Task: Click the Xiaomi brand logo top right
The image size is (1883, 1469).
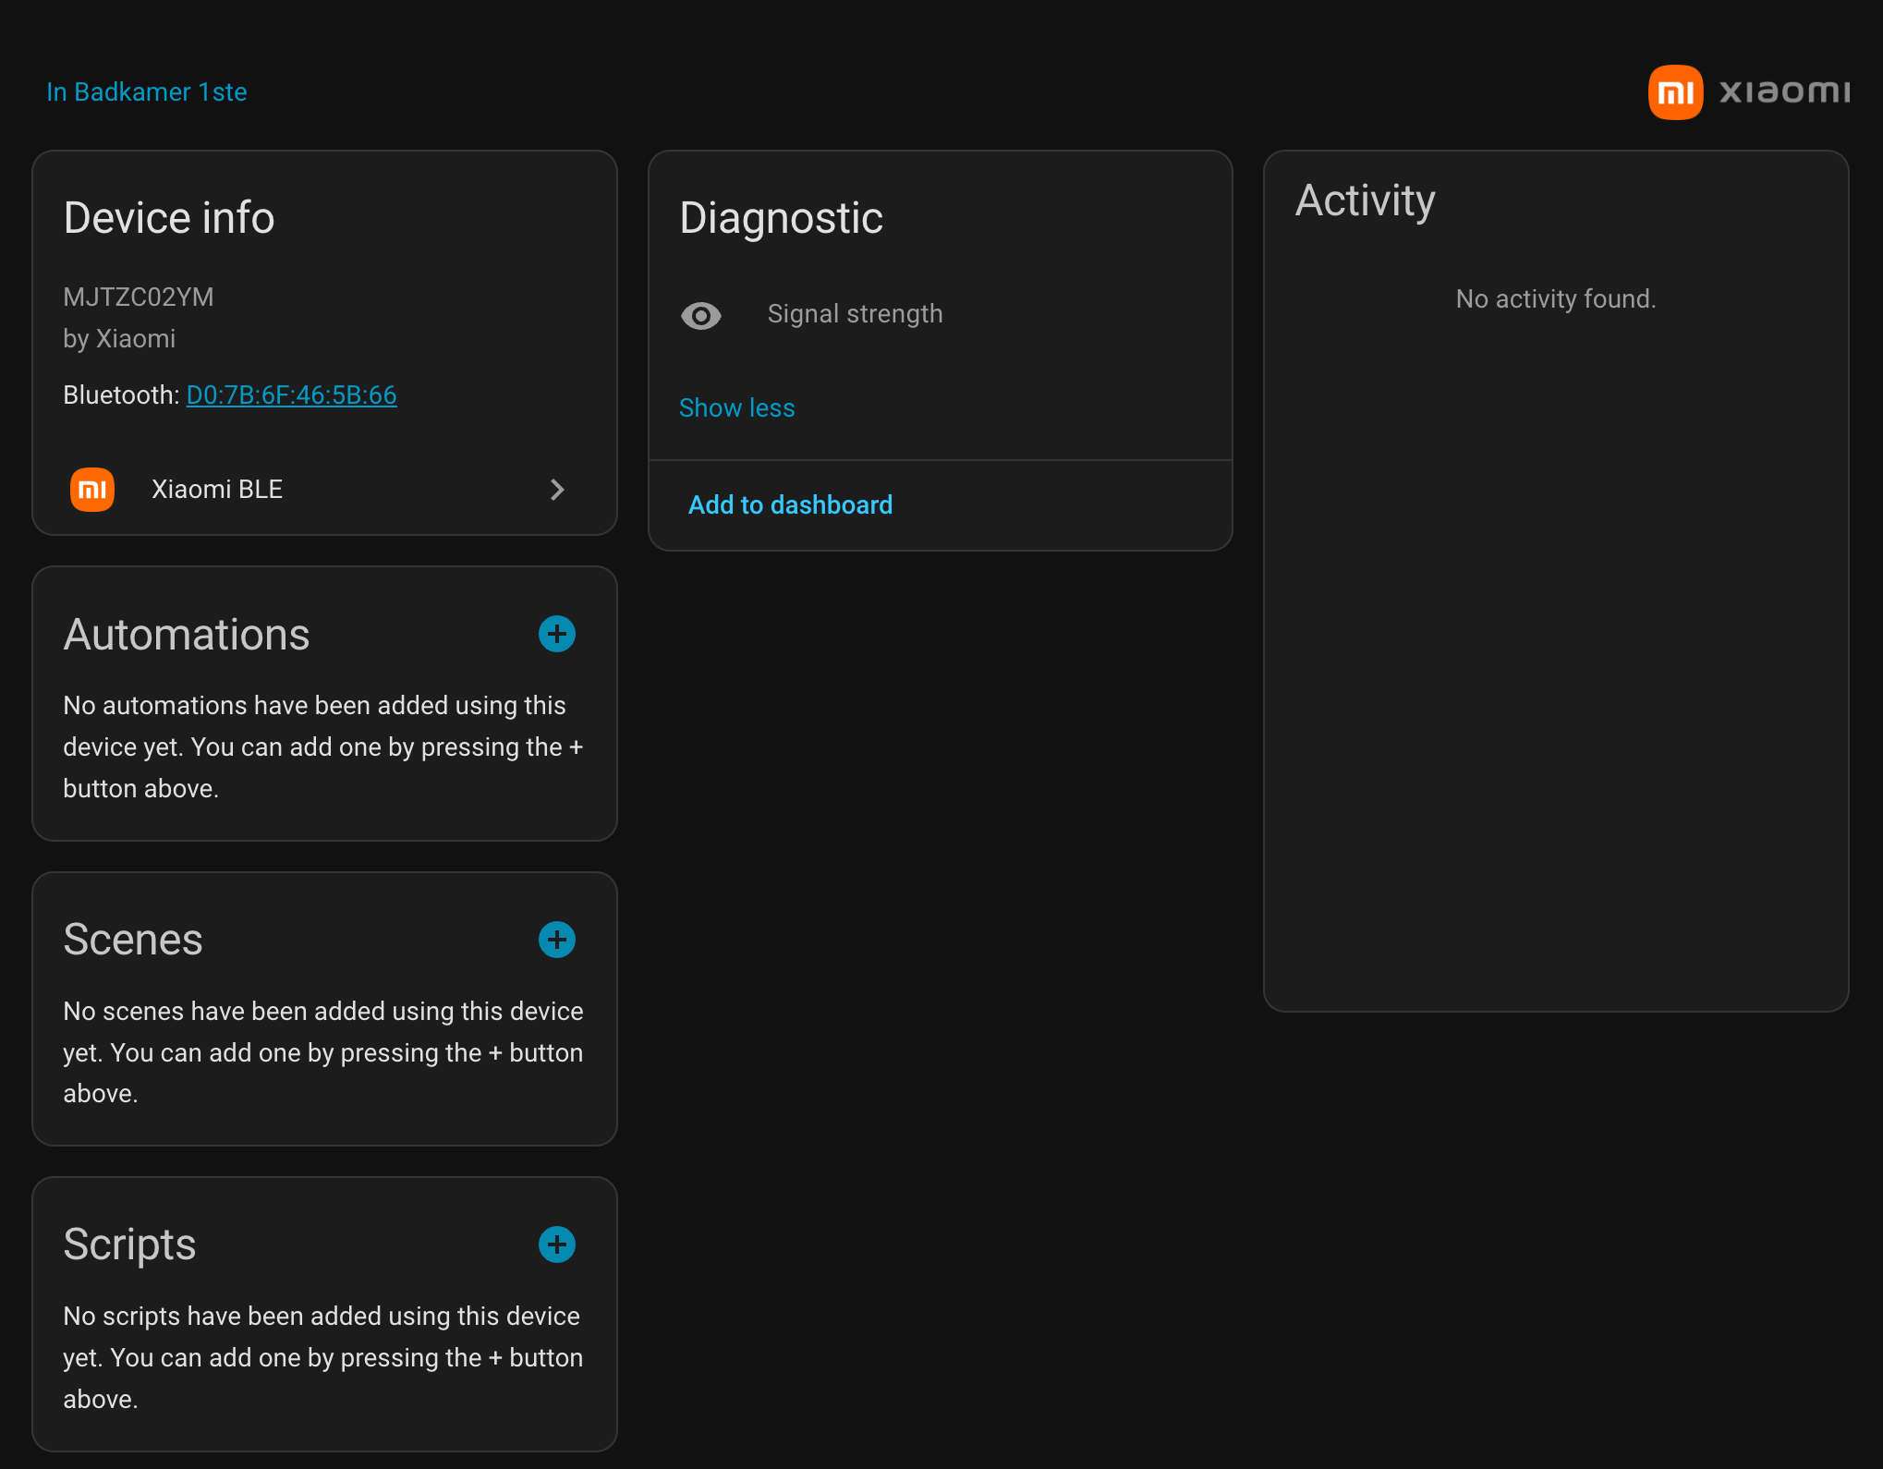Action: [1675, 91]
